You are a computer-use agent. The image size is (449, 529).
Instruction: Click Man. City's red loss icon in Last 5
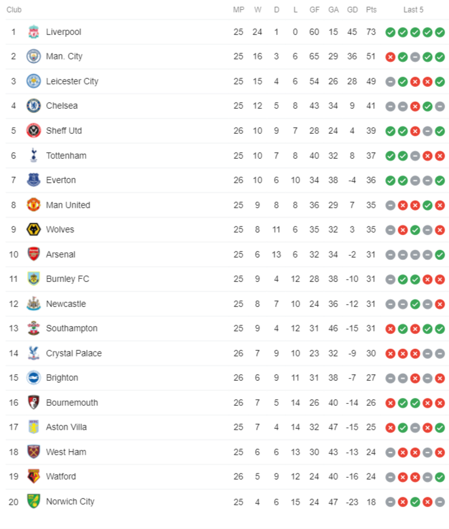(390, 57)
